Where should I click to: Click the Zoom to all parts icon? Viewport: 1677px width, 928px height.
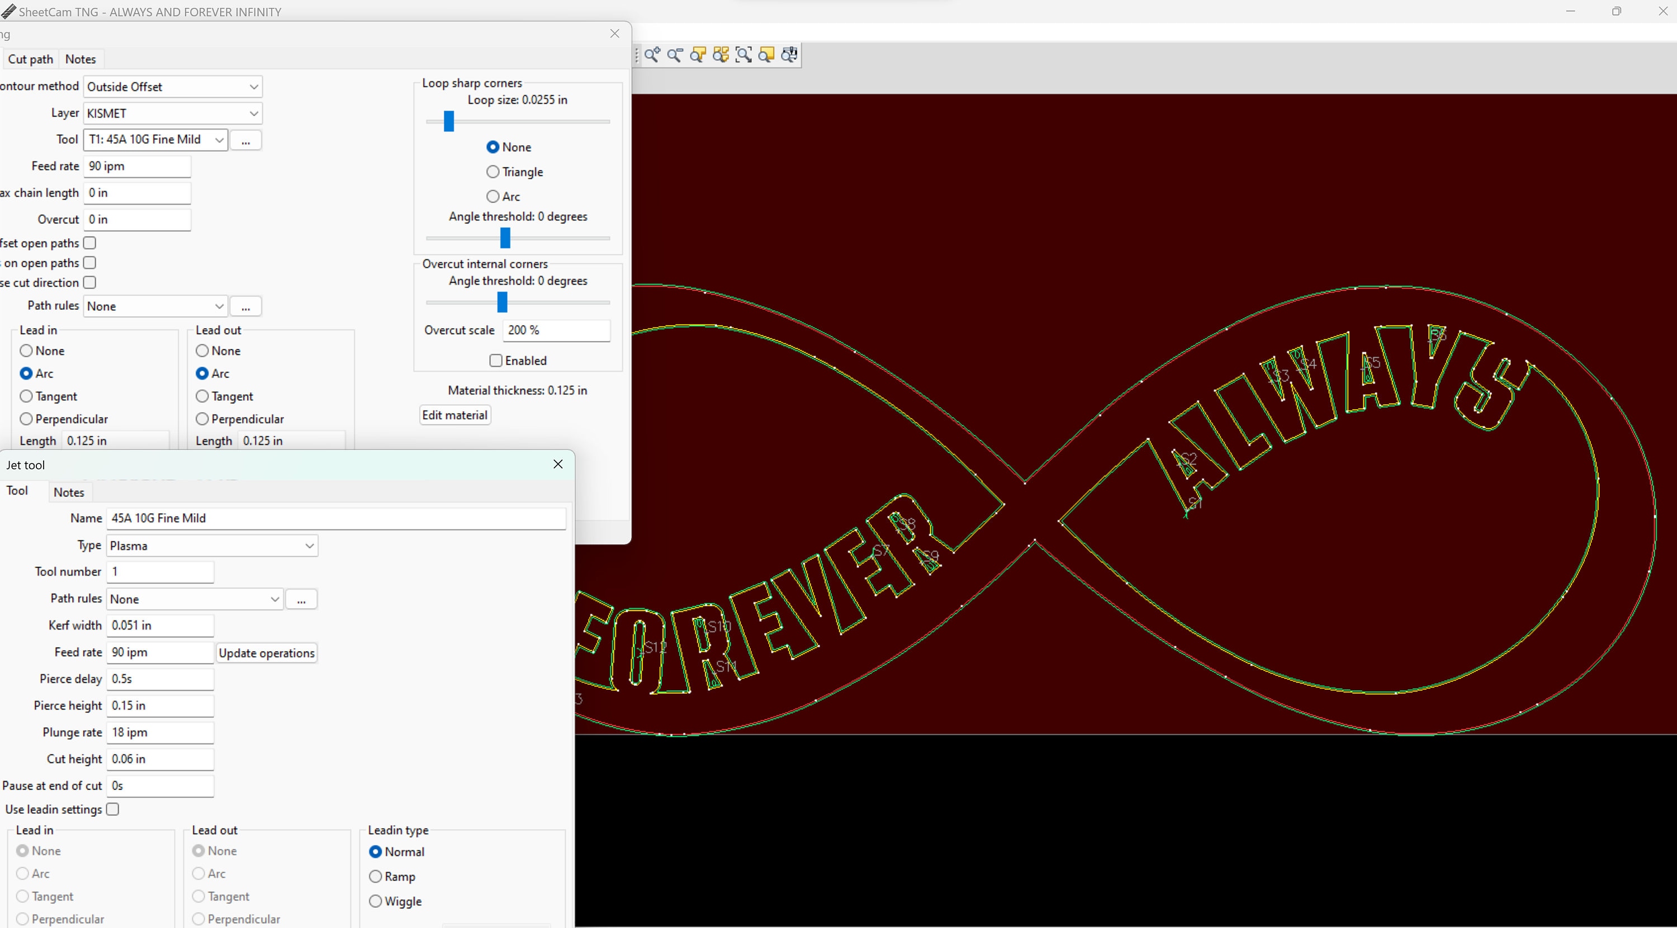point(721,55)
